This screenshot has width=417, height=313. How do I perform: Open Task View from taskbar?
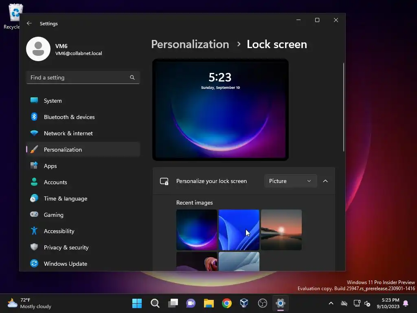pos(173,303)
